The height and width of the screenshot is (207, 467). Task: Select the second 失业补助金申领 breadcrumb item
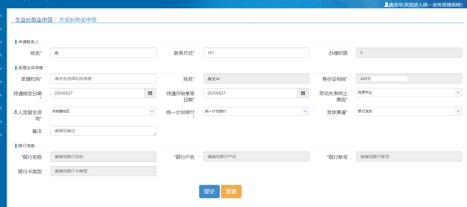pyautogui.click(x=78, y=19)
